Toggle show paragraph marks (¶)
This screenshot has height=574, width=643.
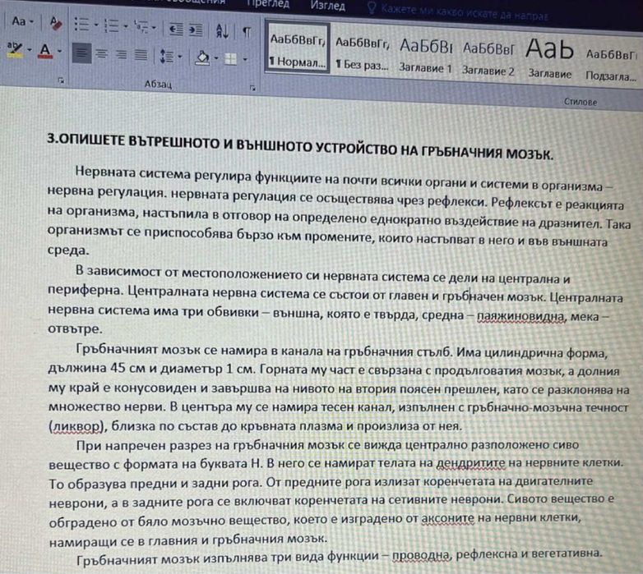click(x=247, y=32)
